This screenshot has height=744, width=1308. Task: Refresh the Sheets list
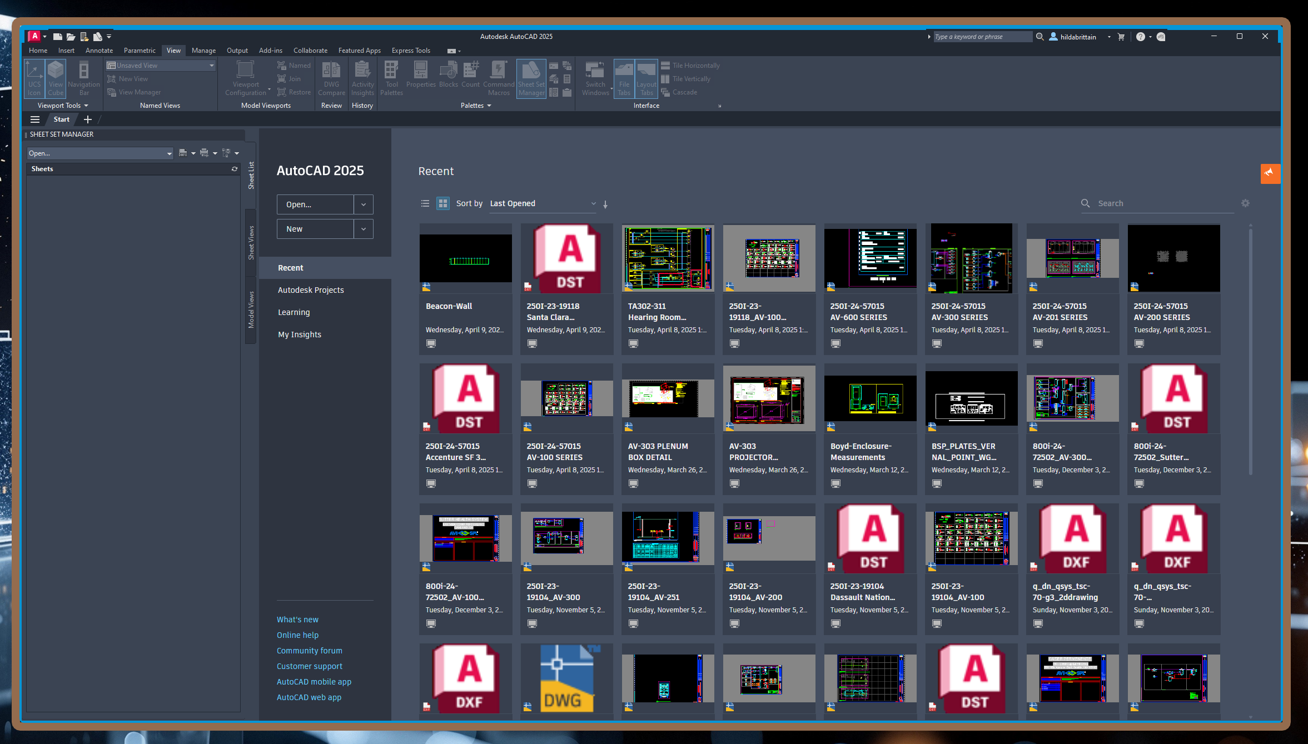[235, 169]
